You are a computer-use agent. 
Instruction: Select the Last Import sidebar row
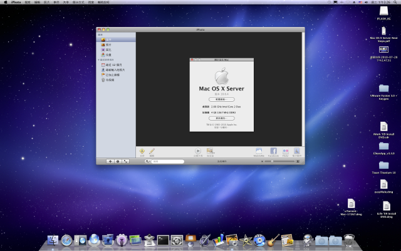116,70
